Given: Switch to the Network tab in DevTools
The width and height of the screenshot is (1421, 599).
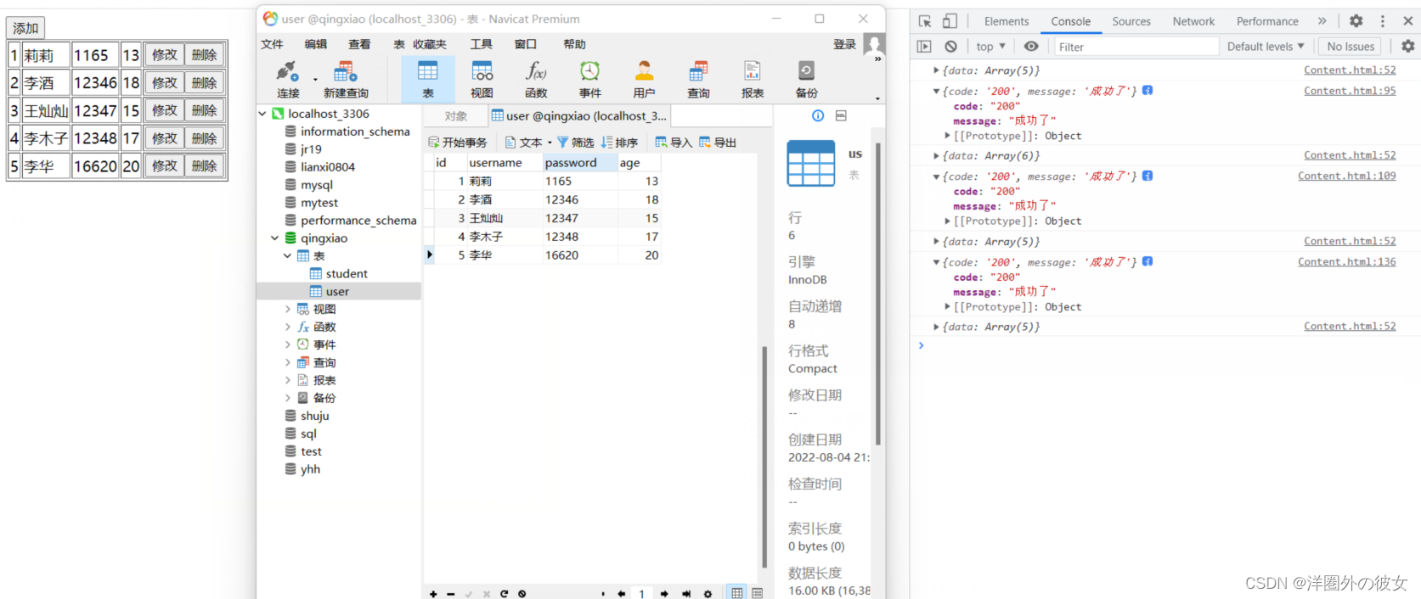Looking at the screenshot, I should [1193, 21].
